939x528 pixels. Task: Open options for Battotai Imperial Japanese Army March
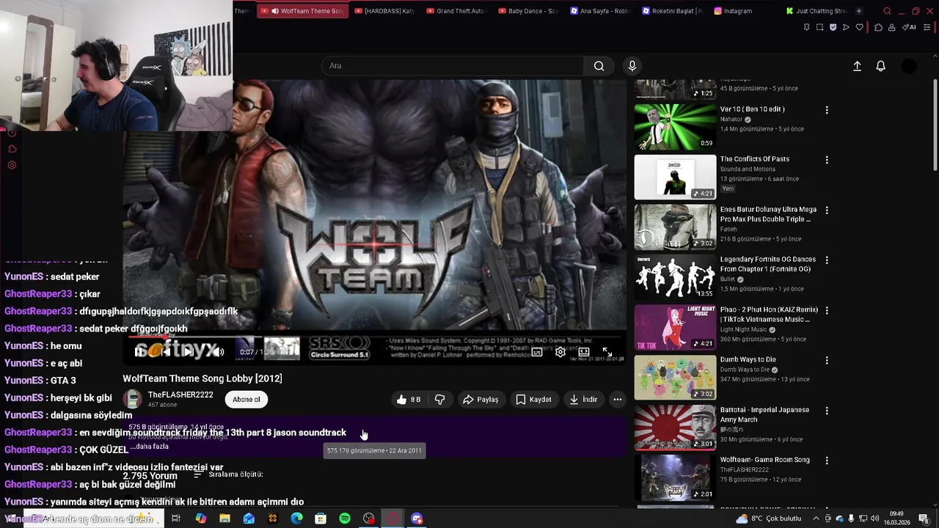[x=827, y=411]
